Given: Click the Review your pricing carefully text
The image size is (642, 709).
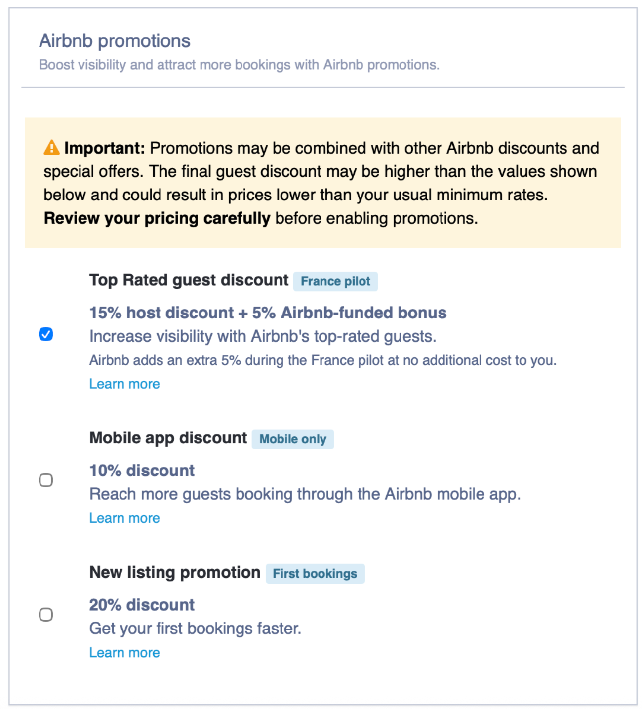Looking at the screenshot, I should pyautogui.click(x=157, y=218).
